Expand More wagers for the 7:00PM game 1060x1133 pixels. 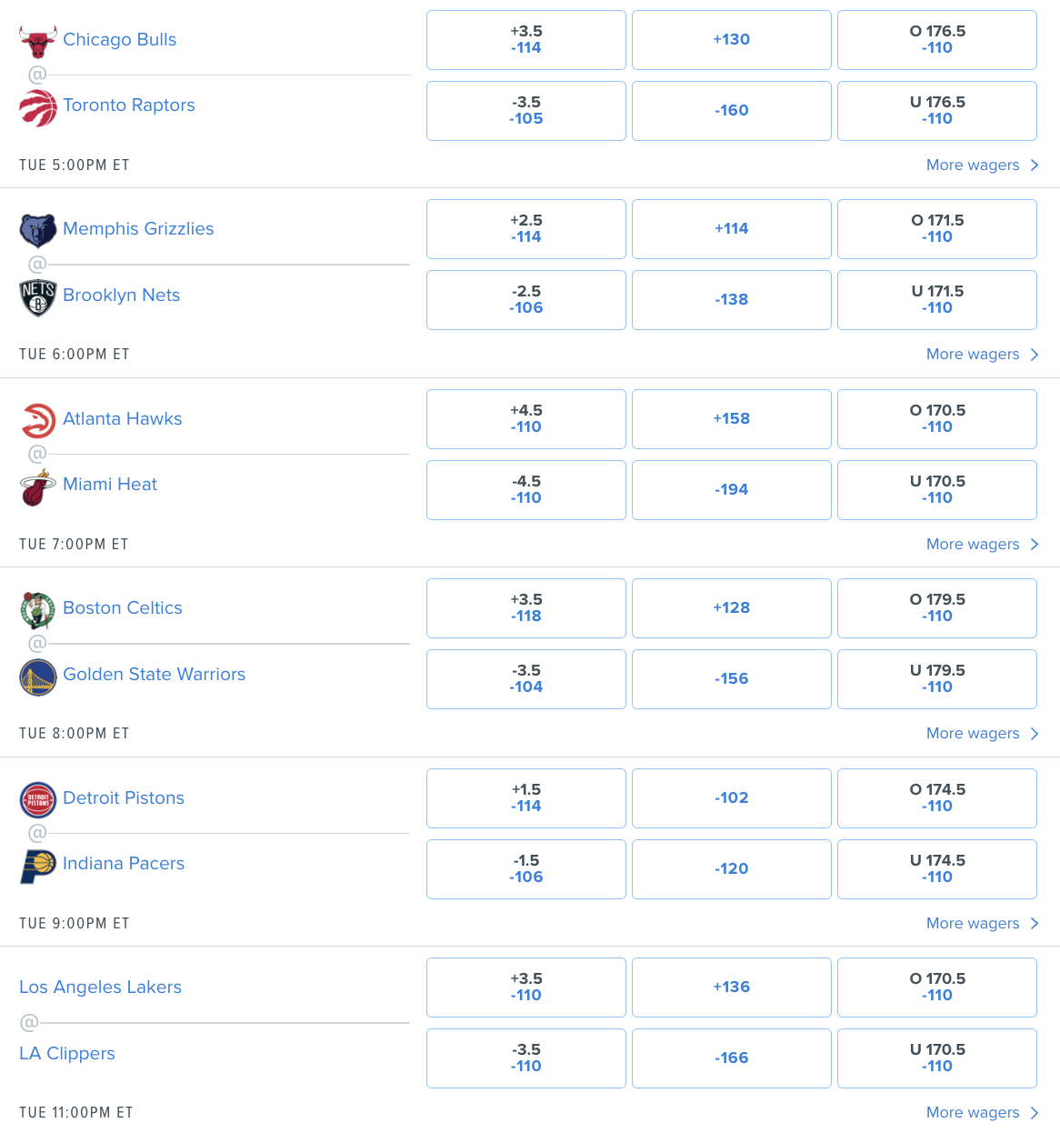981,544
